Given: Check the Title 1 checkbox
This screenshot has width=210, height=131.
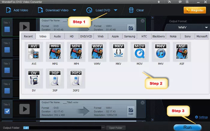Looking at the screenshot, I should coord(7,29).
